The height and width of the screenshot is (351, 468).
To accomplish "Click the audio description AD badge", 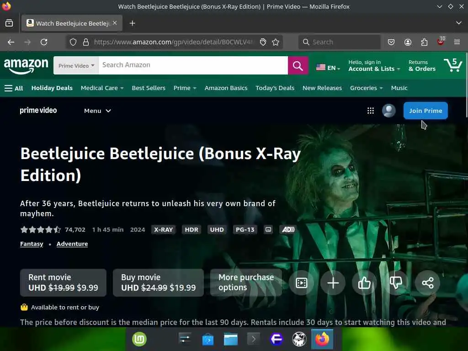I will 288,229.
